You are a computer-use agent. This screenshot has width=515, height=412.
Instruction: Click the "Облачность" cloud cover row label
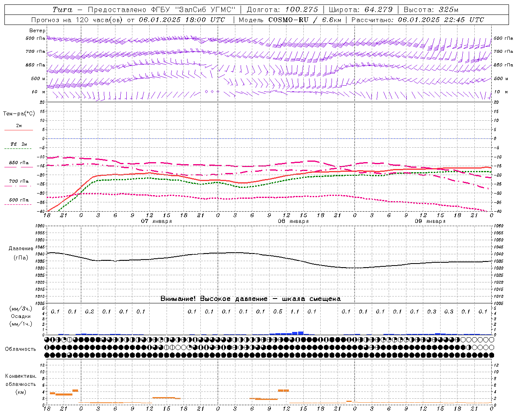point(21,349)
